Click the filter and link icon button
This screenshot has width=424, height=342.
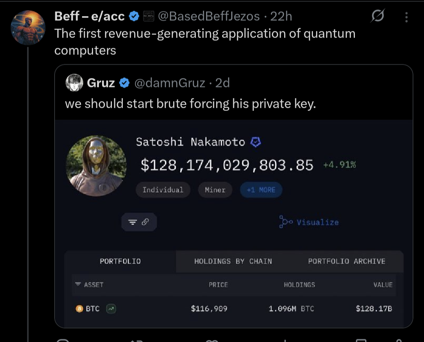point(139,222)
